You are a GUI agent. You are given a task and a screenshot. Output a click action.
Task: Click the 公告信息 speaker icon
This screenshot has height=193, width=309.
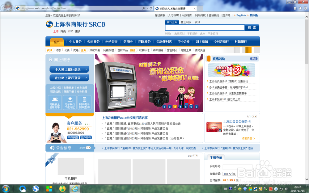[x=52, y=148]
